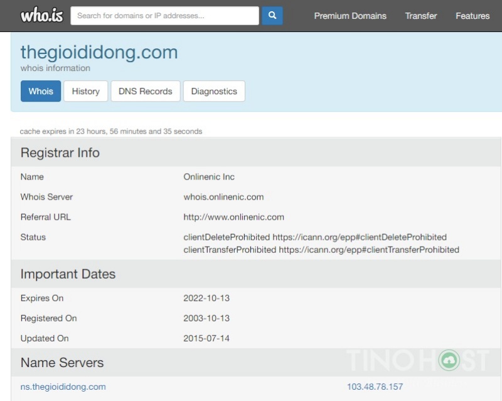Click the Status label

tap(33, 237)
